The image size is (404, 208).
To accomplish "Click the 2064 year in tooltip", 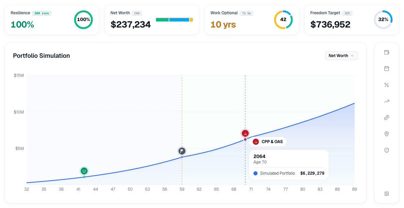I will [260, 156].
